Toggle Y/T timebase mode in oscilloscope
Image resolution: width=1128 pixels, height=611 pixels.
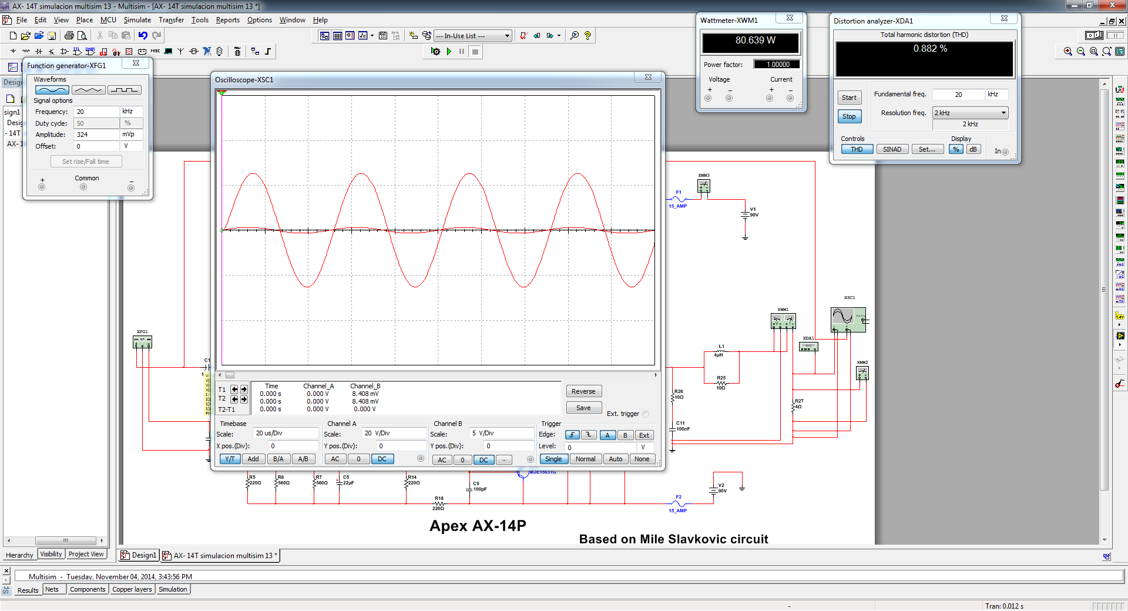pyautogui.click(x=230, y=459)
